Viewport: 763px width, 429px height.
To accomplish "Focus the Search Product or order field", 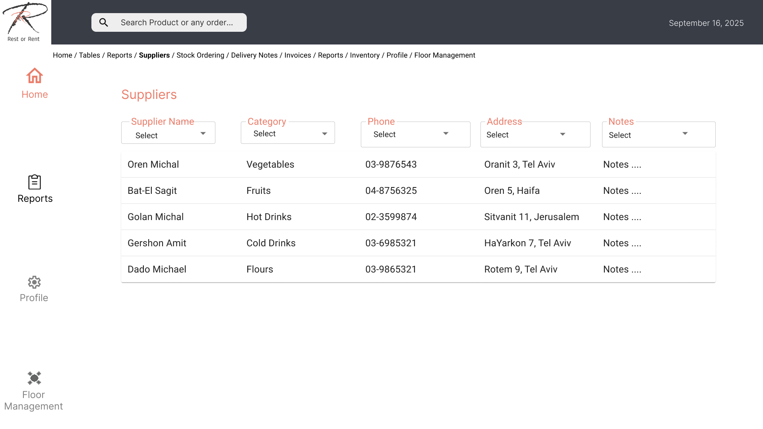I will (177, 23).
